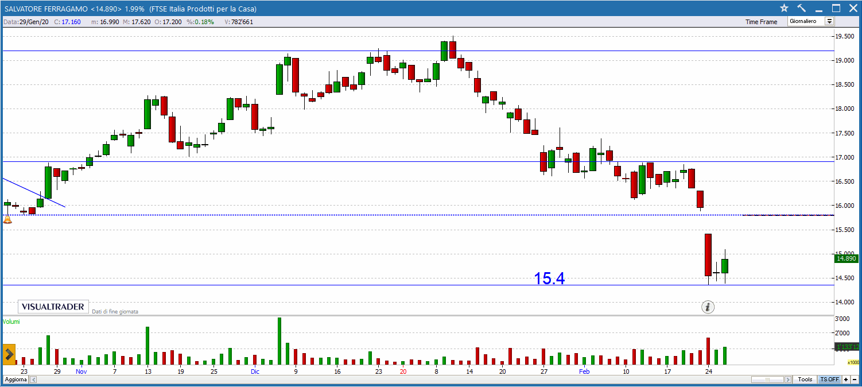Click the 15.4 annotation label
862x387 pixels.
click(x=549, y=278)
